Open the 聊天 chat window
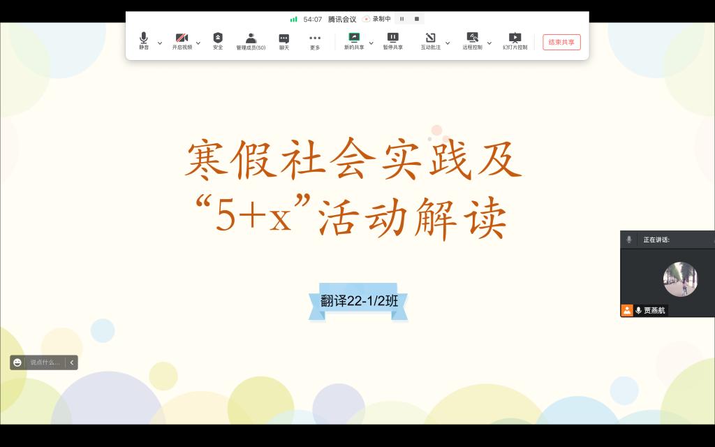715x447 pixels. tap(284, 41)
